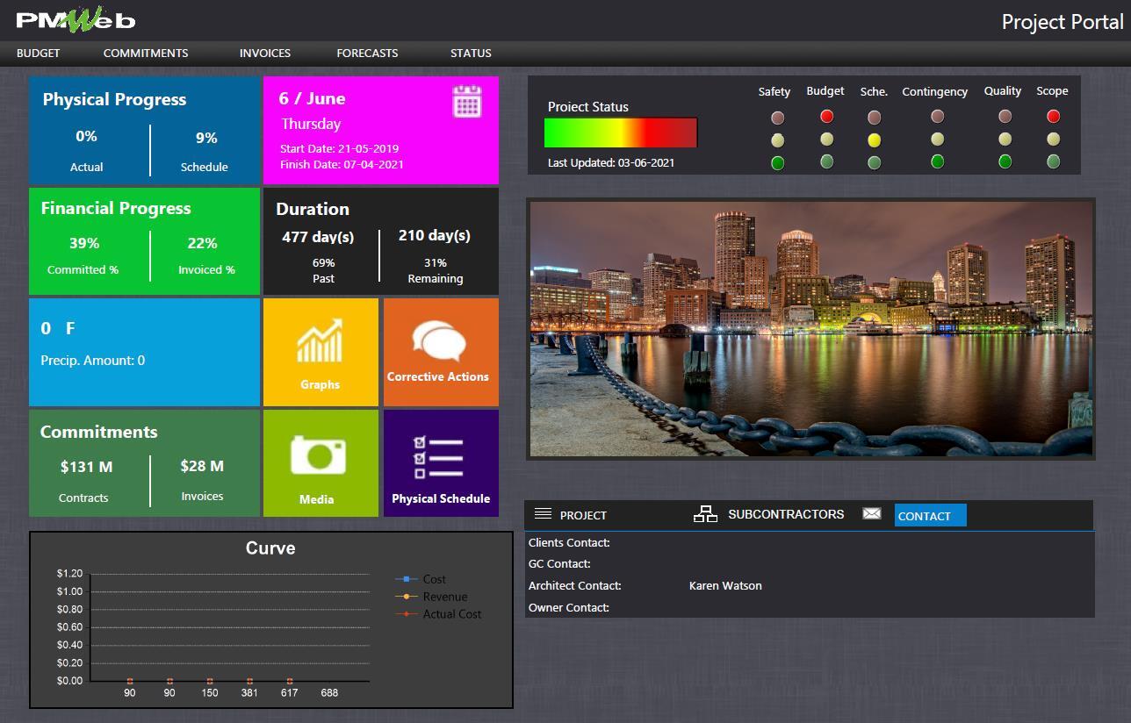Image resolution: width=1131 pixels, height=723 pixels.
Task: Click the Safety green indicator light
Action: pyautogui.click(x=777, y=163)
